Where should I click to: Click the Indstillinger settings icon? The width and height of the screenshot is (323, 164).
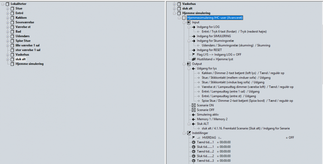189,133
